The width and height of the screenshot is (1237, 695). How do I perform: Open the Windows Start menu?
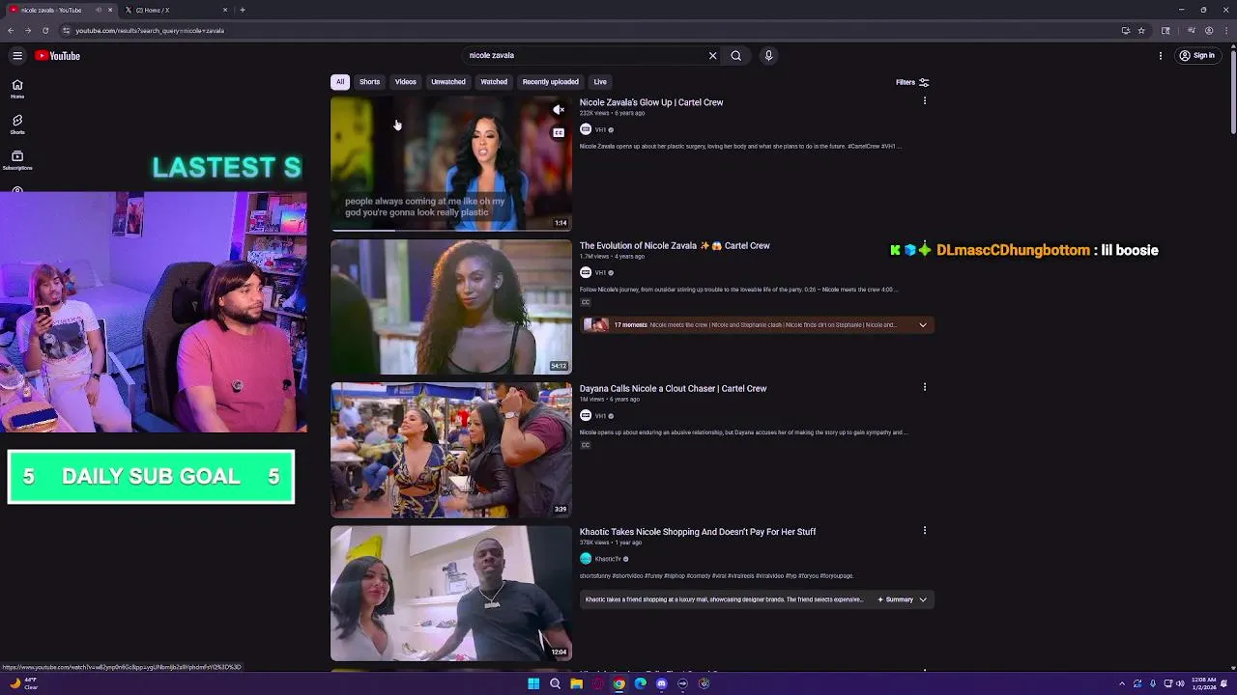(533, 683)
